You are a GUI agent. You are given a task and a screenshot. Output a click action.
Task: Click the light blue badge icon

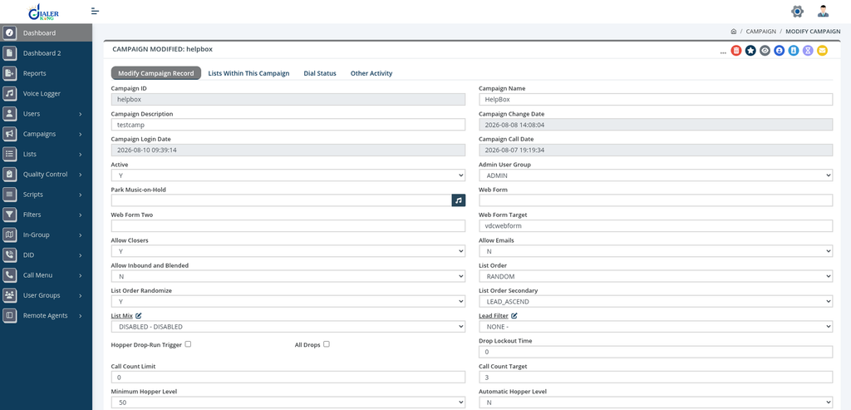click(794, 51)
